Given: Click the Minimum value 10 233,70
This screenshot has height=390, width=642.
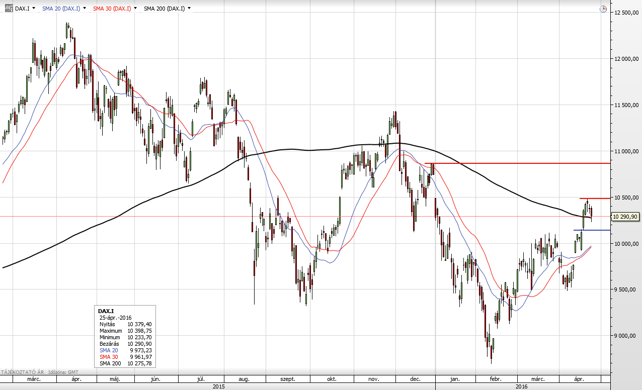Looking at the screenshot, I should pos(140,338).
